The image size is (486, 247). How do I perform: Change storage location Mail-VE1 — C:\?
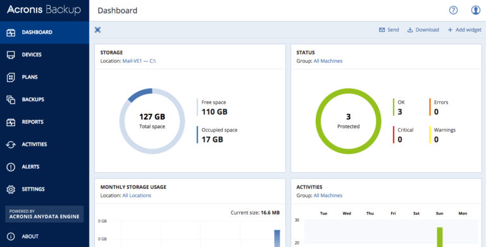[139, 61]
